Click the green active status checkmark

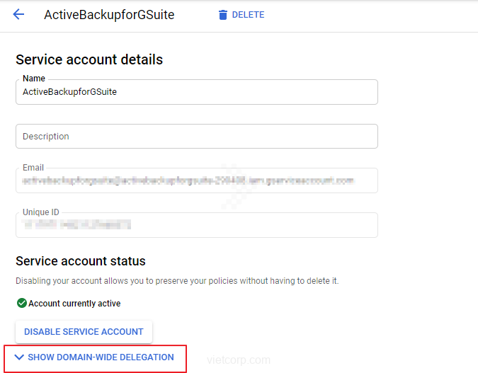tap(21, 304)
